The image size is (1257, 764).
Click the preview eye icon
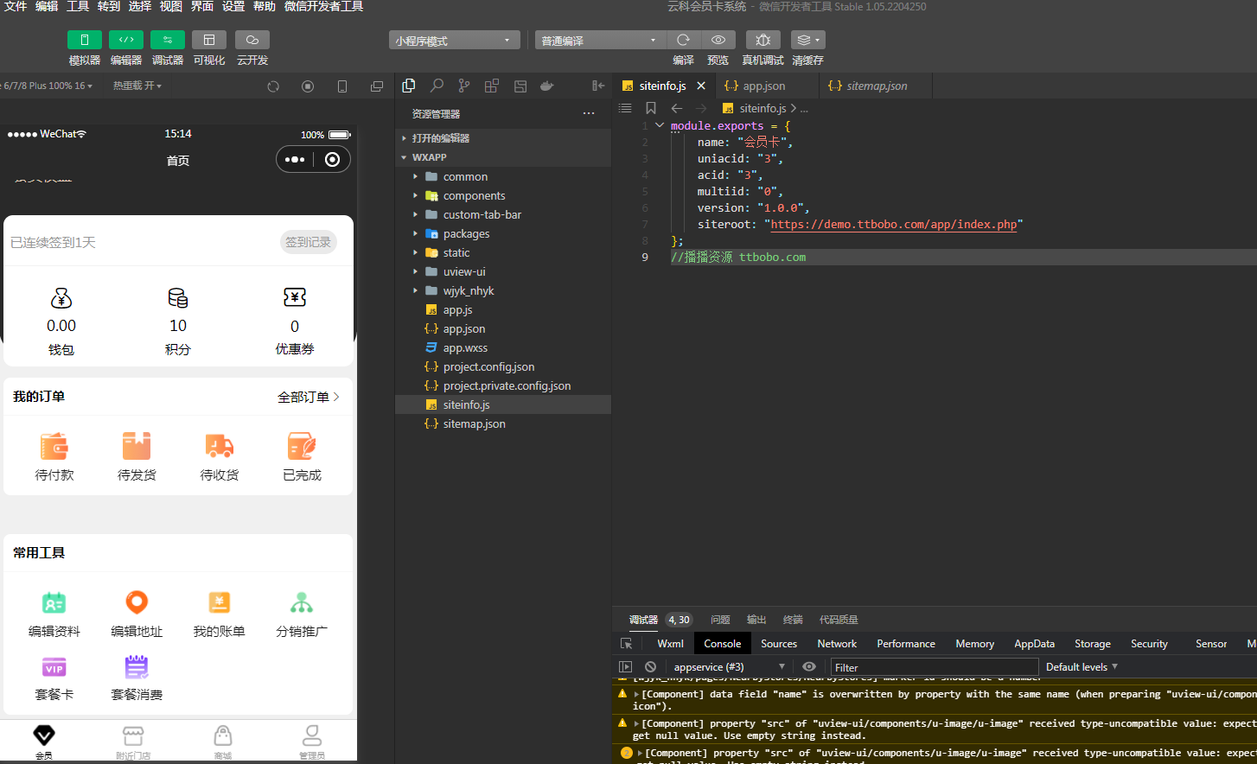pos(718,40)
